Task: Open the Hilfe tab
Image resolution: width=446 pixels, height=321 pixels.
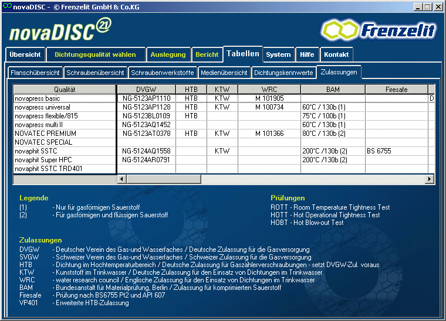Action: point(307,54)
